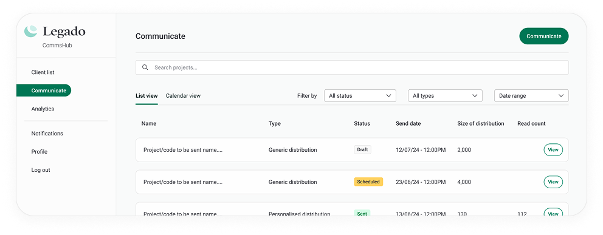Click the distribution size 4,000
603x235 pixels.
click(x=464, y=182)
